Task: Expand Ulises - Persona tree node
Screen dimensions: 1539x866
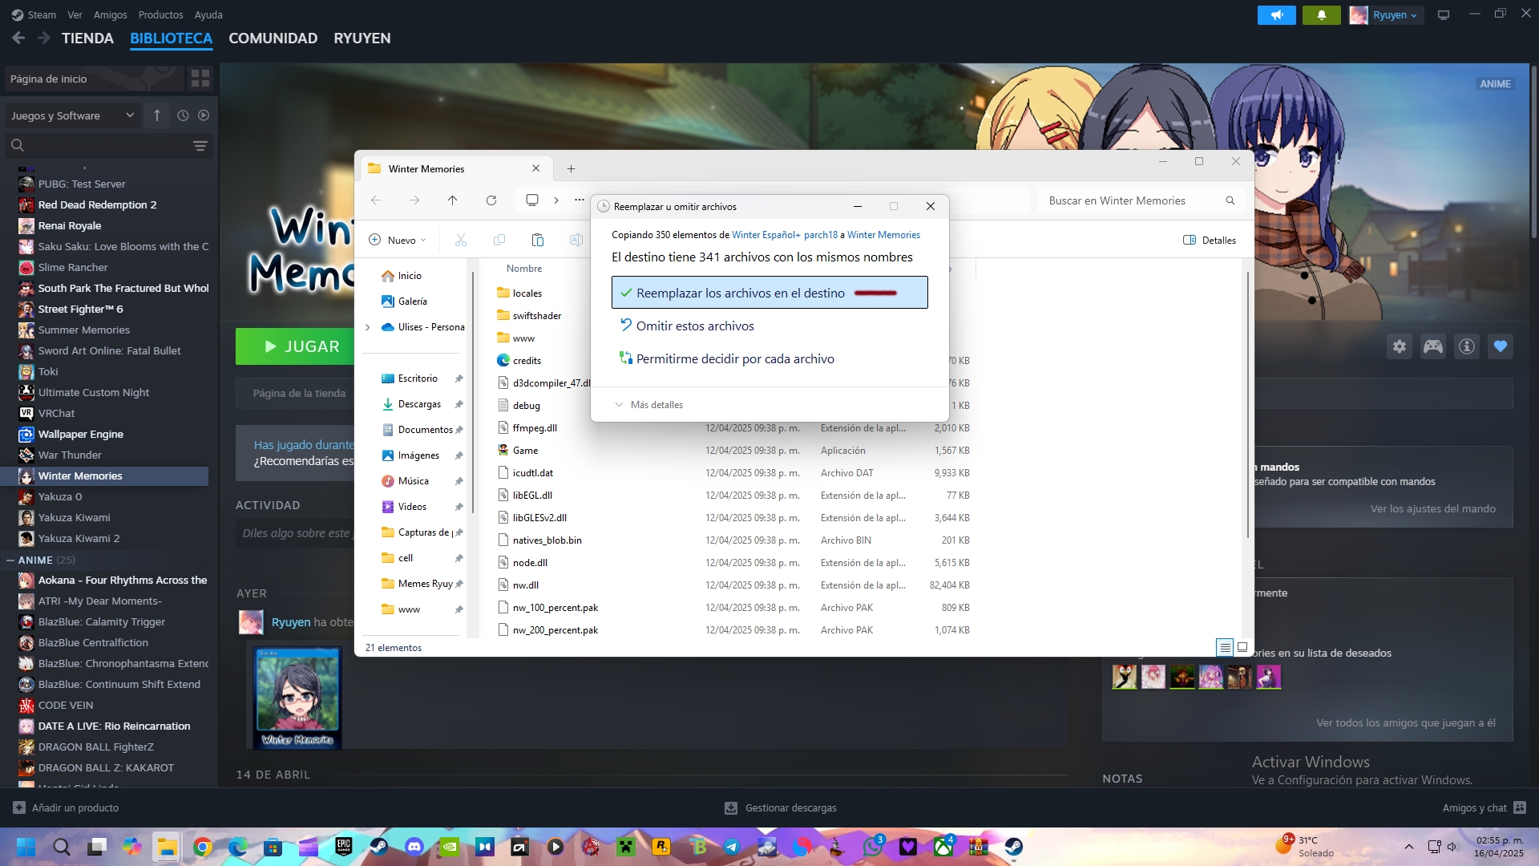Action: pos(368,327)
